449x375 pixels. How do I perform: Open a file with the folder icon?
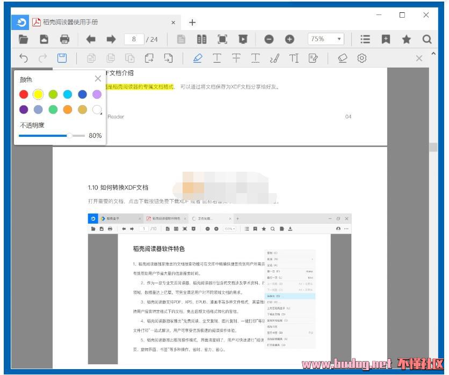[x=23, y=39]
